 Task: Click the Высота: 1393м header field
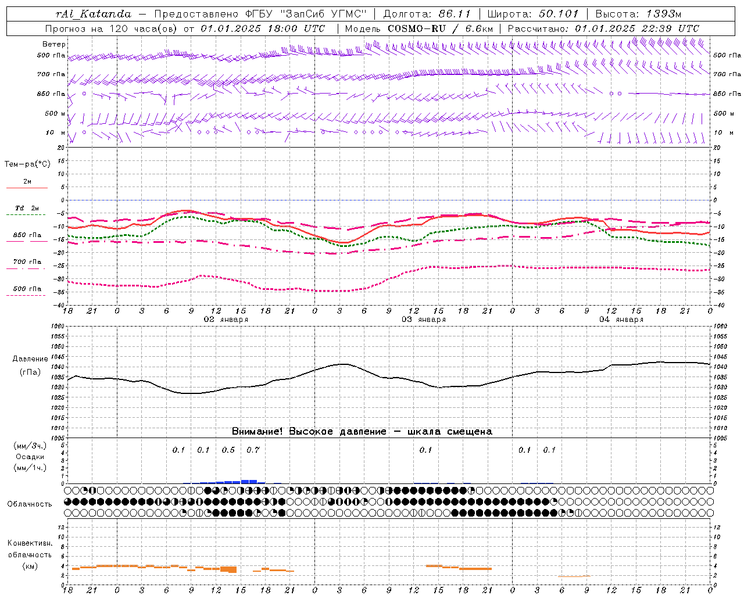coord(638,14)
